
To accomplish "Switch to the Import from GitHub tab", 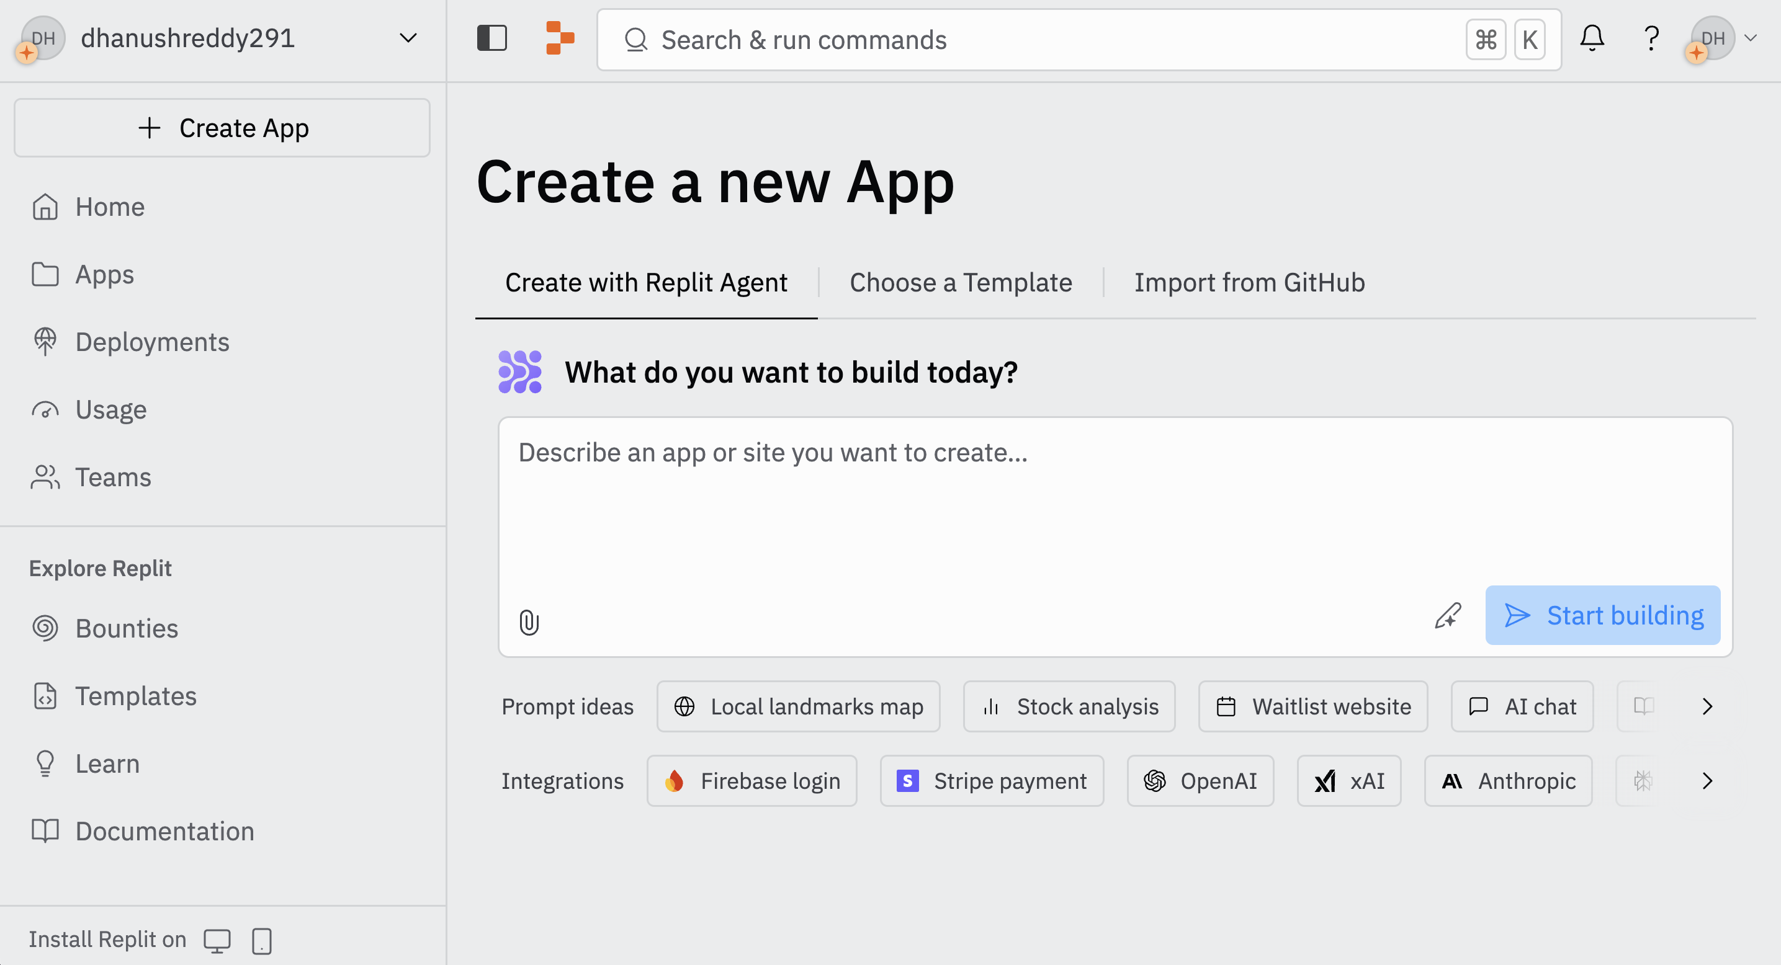I will click(x=1249, y=282).
